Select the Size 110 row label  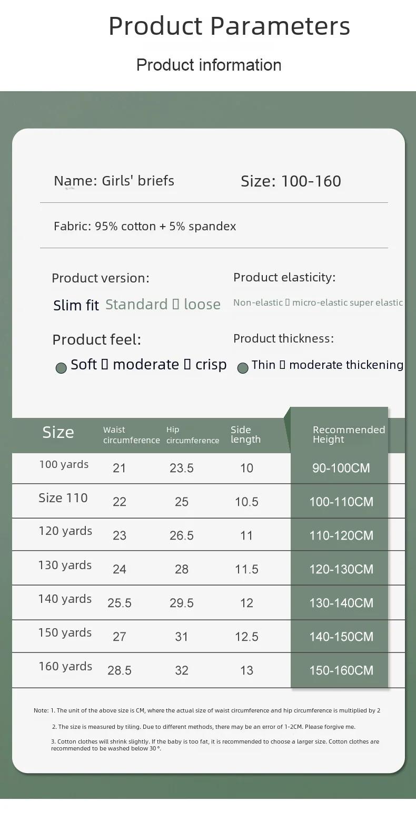point(63,498)
